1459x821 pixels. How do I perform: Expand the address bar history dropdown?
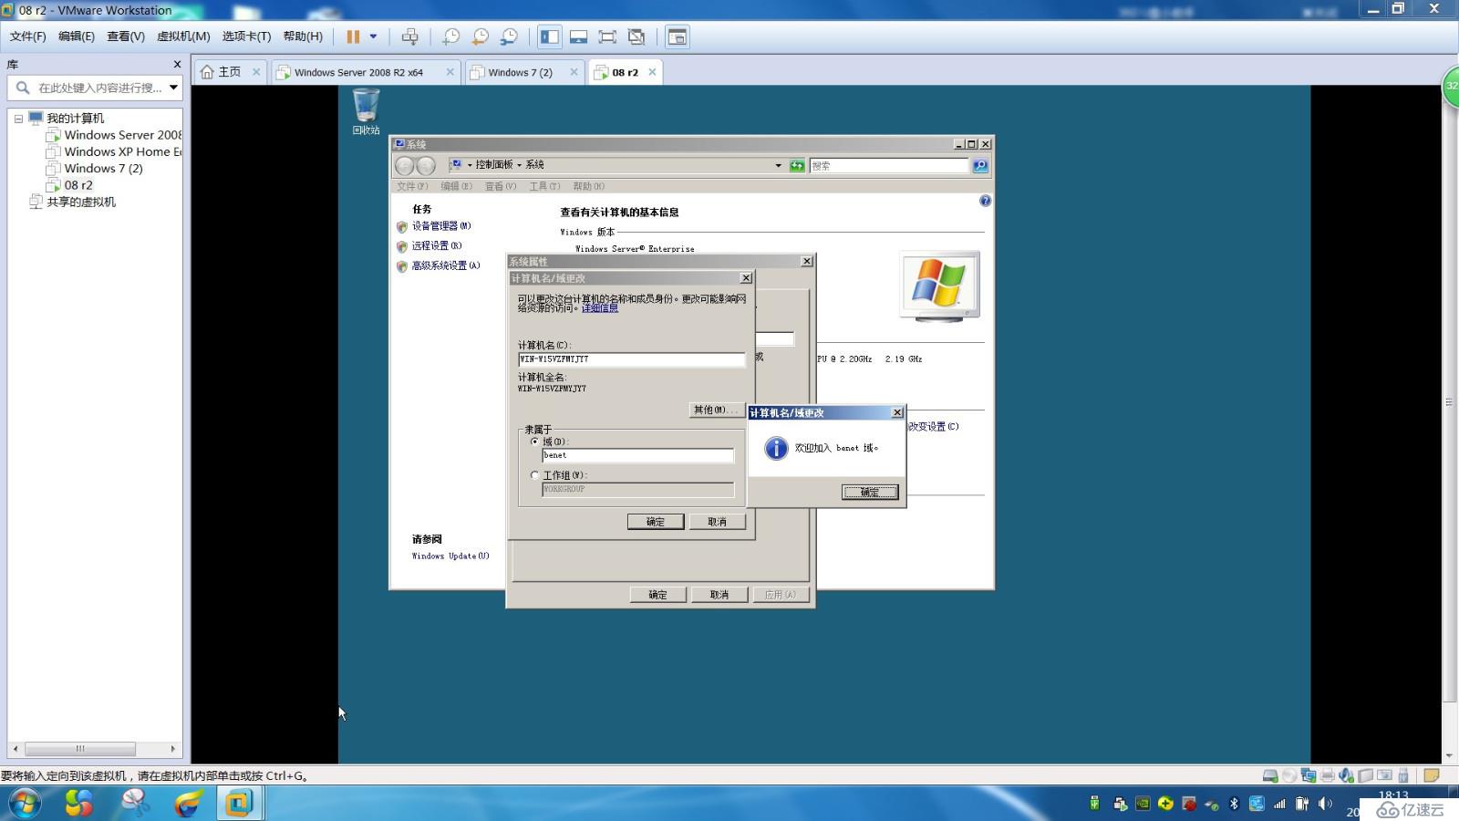pyautogui.click(x=778, y=165)
